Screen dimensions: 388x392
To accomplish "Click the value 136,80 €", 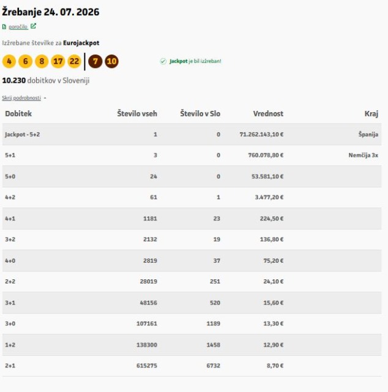I will [272, 239].
